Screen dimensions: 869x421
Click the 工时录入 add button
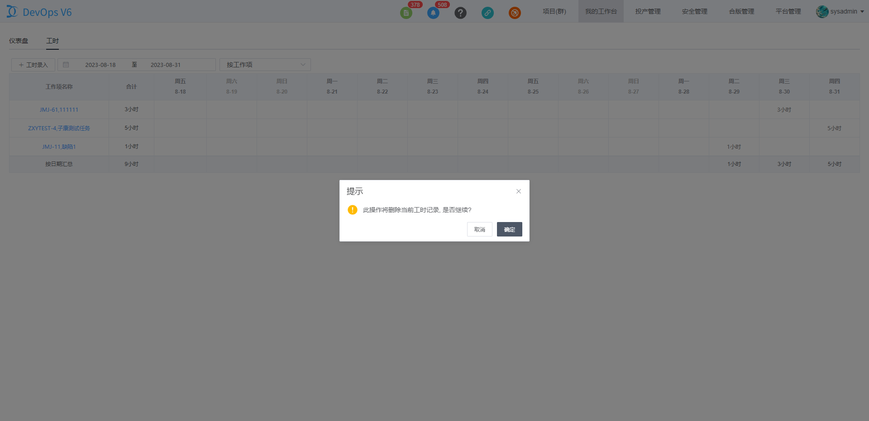pyautogui.click(x=33, y=65)
